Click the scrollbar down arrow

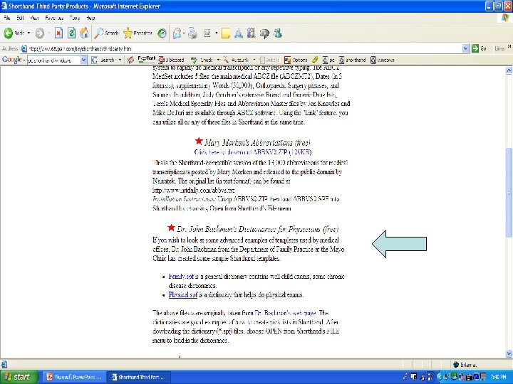(509, 353)
